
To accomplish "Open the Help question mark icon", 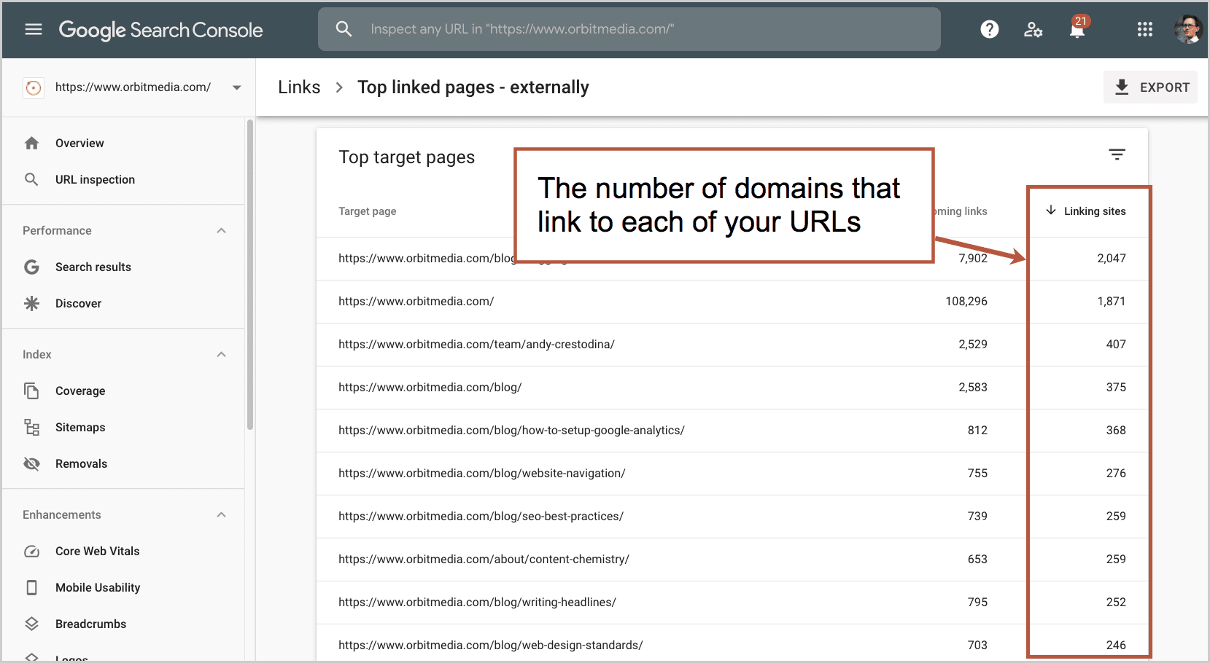I will pyautogui.click(x=990, y=29).
